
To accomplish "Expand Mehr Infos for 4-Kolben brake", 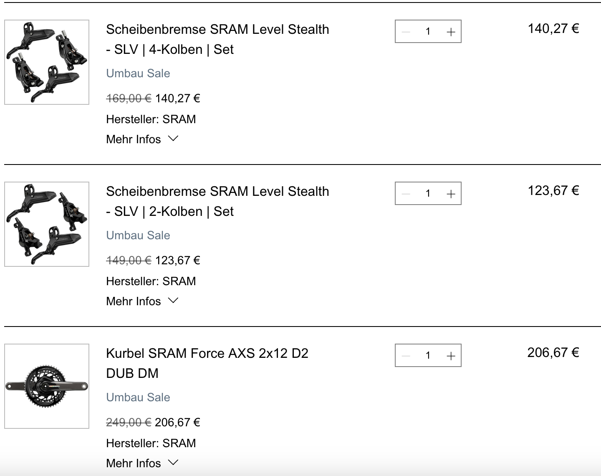I will point(142,139).
